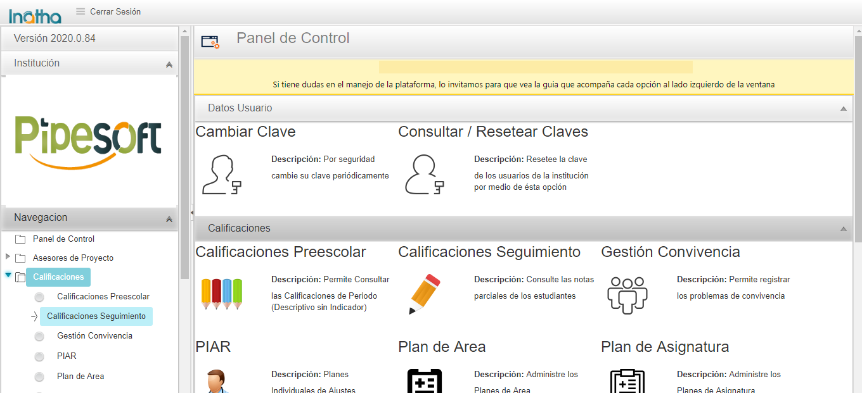Select Panel de Control in navigation tree
862x393 pixels.
coord(63,239)
